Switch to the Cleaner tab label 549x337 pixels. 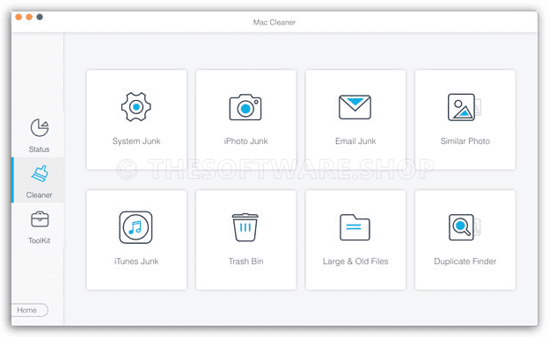tap(39, 195)
